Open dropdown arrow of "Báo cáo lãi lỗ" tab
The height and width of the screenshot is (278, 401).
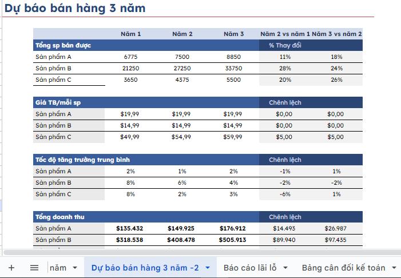285,268
